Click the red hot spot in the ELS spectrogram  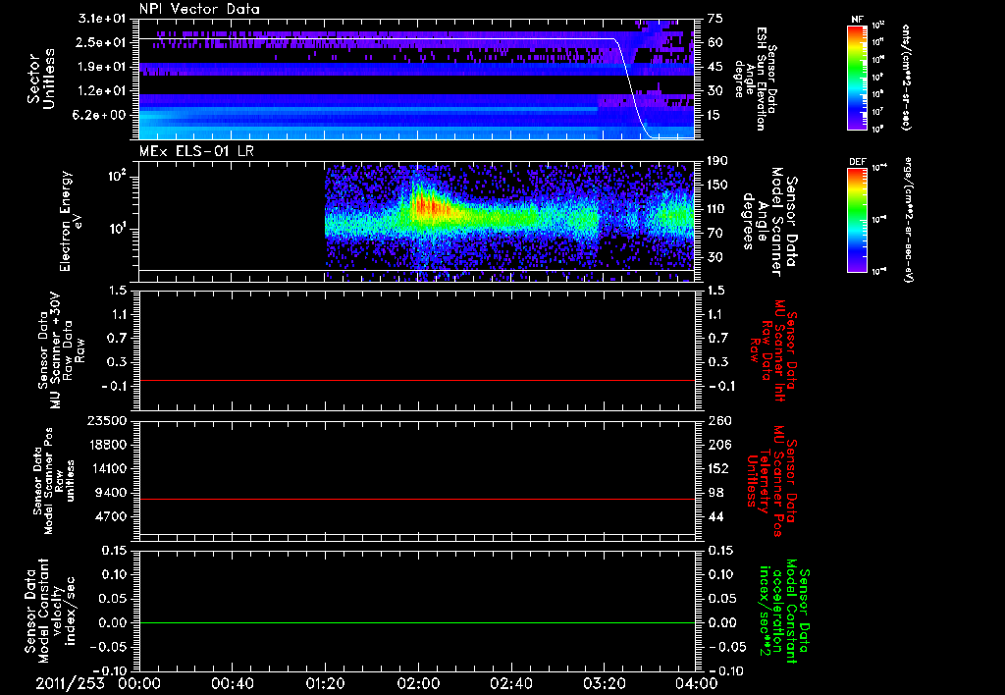point(428,206)
